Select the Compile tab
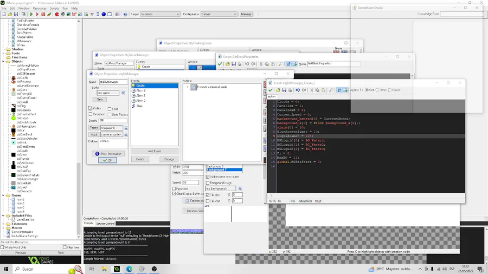Screen dimensions: 488x274 [89, 223]
